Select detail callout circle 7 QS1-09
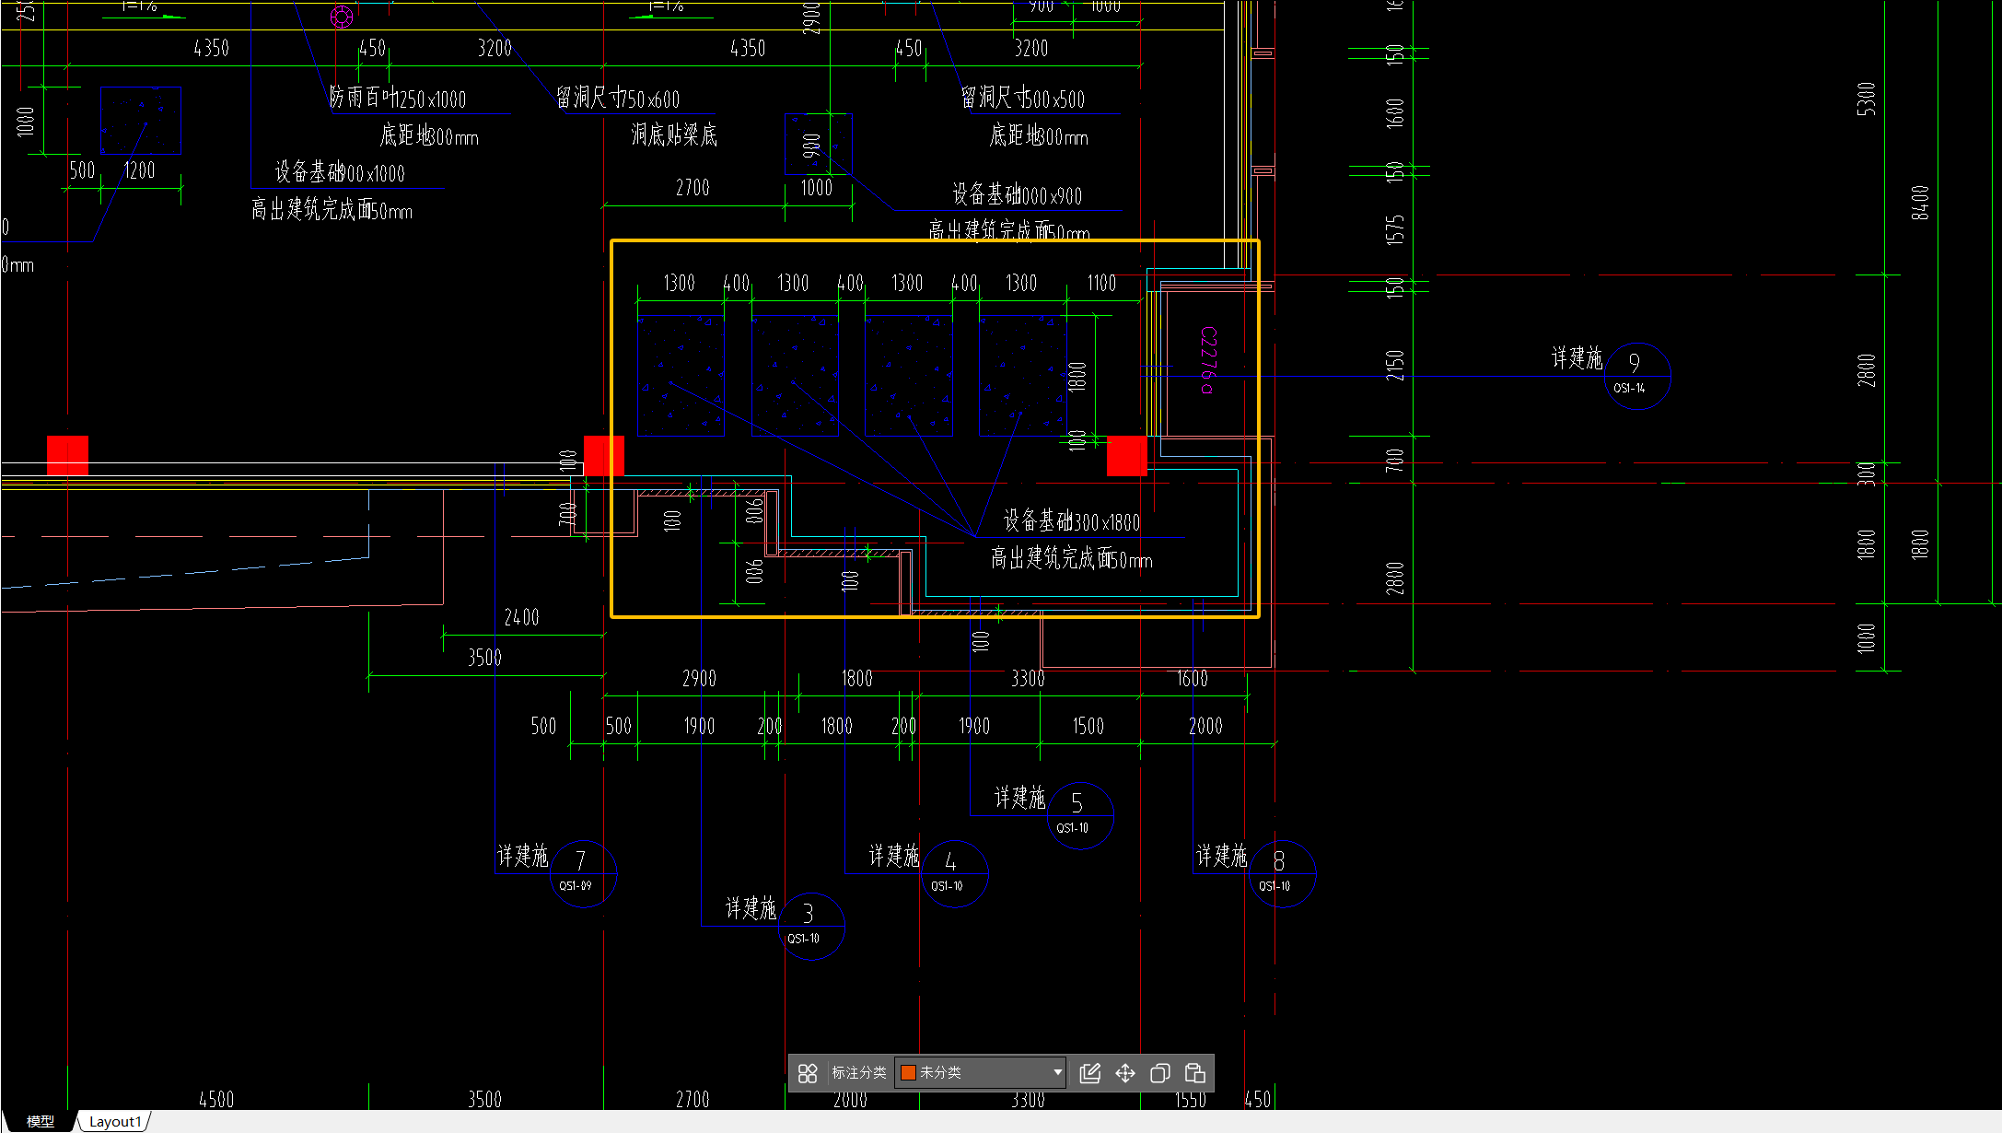 pyautogui.click(x=583, y=873)
